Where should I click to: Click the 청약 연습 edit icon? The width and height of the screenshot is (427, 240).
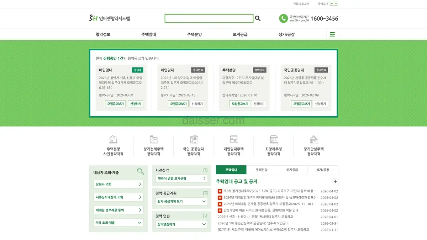[205, 216]
